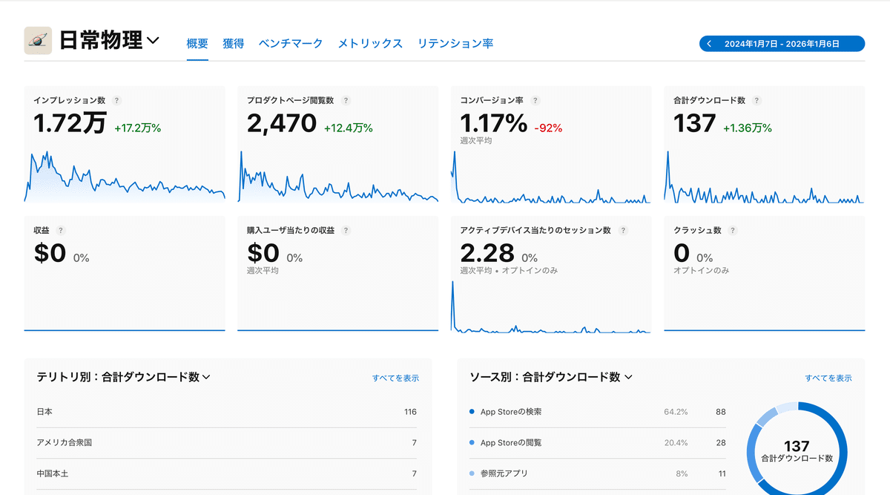Click the back chevron in the date range selector

[711, 43]
